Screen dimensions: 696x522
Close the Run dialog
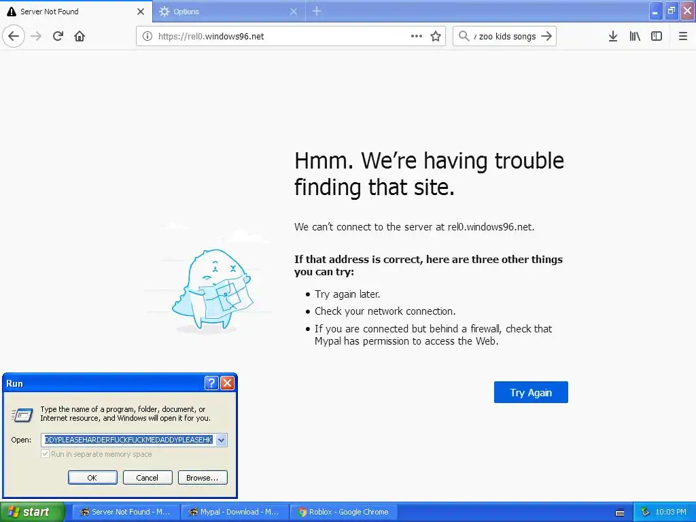coord(227,383)
